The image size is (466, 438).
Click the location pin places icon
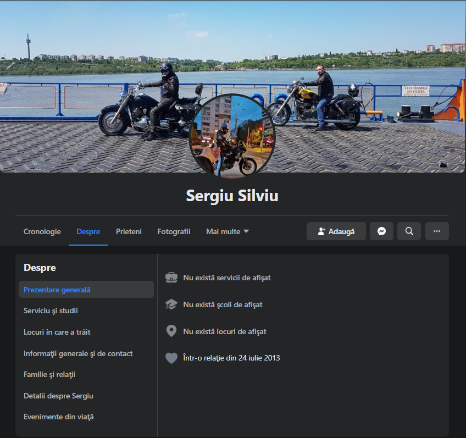coord(171,331)
